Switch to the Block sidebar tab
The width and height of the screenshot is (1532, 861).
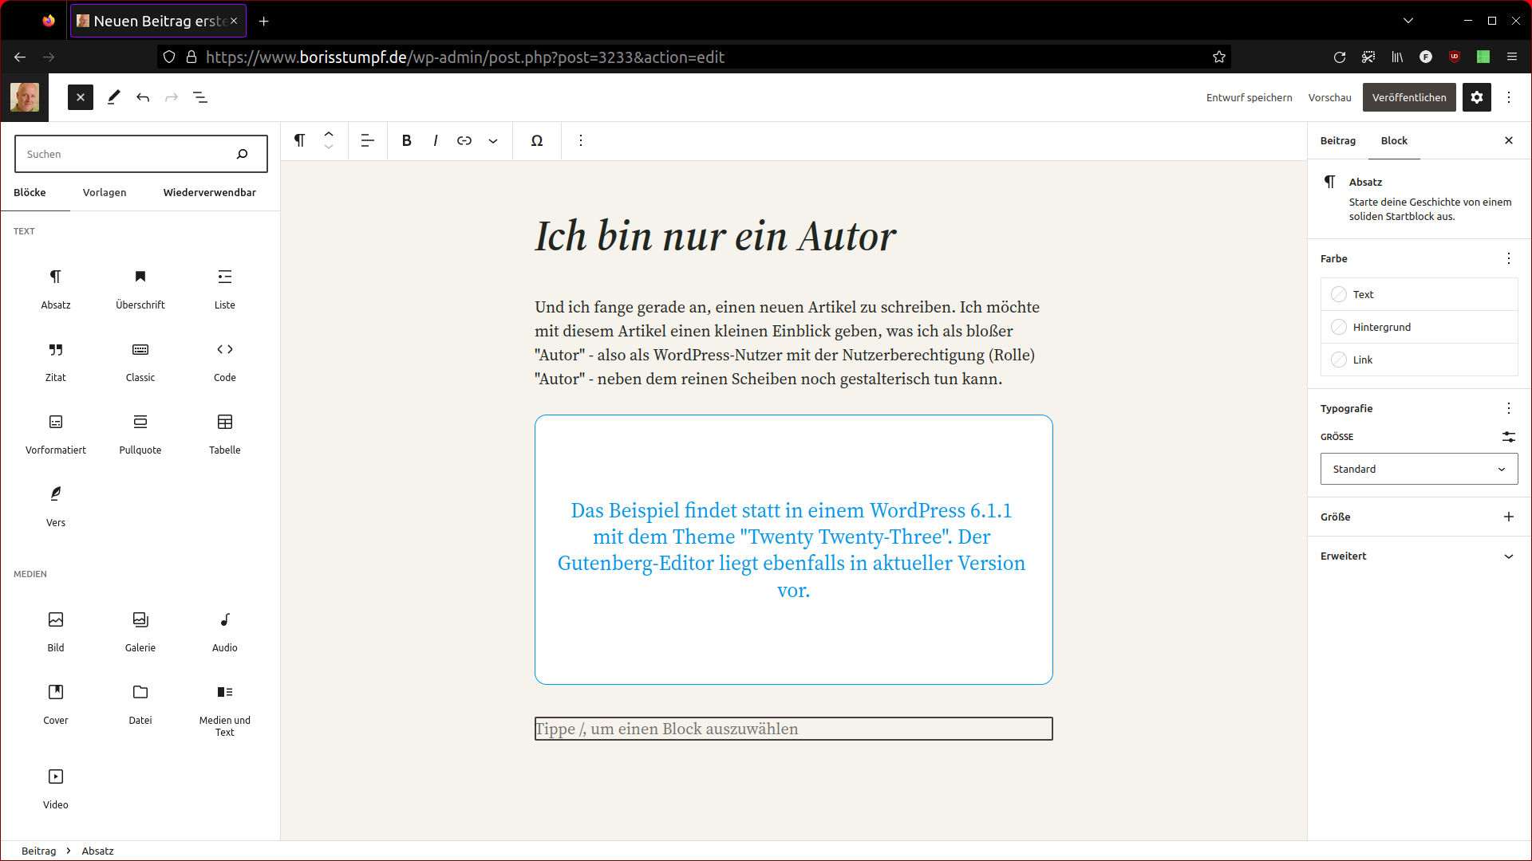pos(1394,140)
